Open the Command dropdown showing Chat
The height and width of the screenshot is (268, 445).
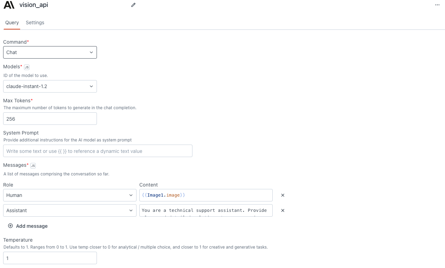[x=50, y=52]
